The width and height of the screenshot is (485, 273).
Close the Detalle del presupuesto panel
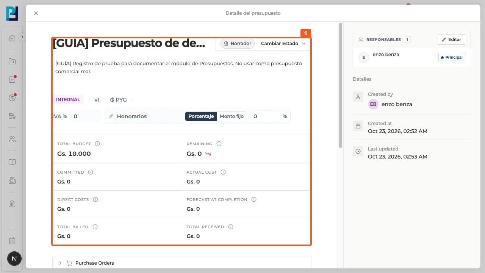[x=36, y=13]
